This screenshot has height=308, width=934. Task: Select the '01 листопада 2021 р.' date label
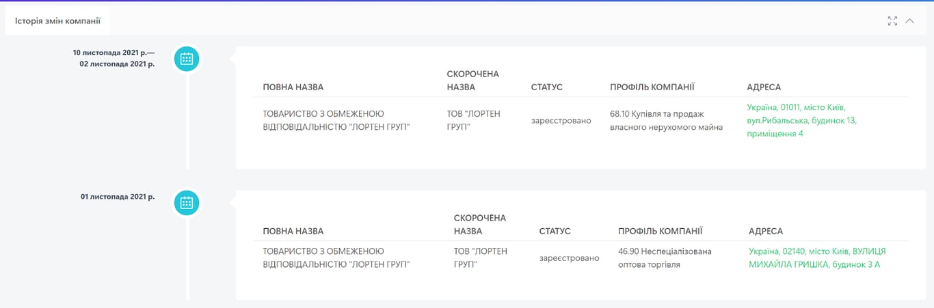click(x=118, y=197)
